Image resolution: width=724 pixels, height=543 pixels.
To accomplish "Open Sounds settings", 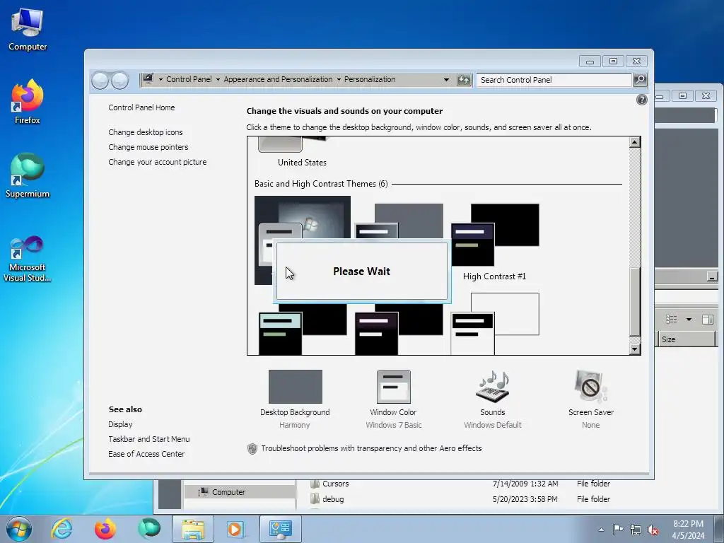I will click(493, 399).
